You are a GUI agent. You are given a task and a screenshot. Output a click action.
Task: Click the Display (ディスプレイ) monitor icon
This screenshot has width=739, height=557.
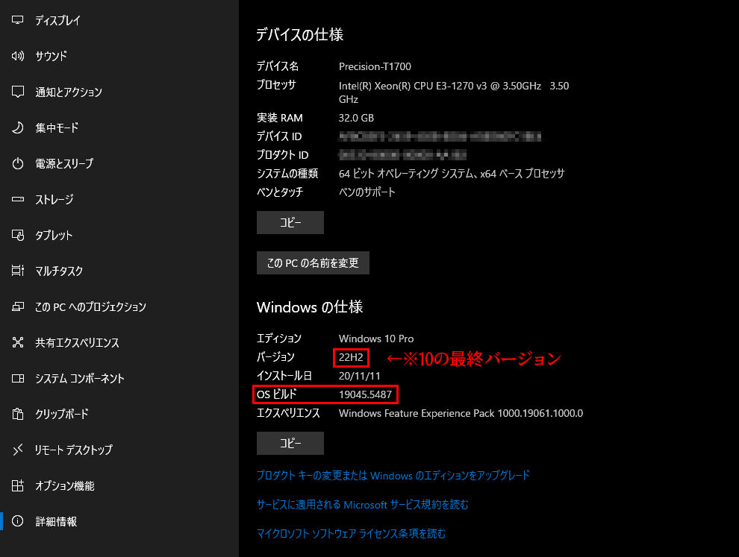click(x=19, y=21)
